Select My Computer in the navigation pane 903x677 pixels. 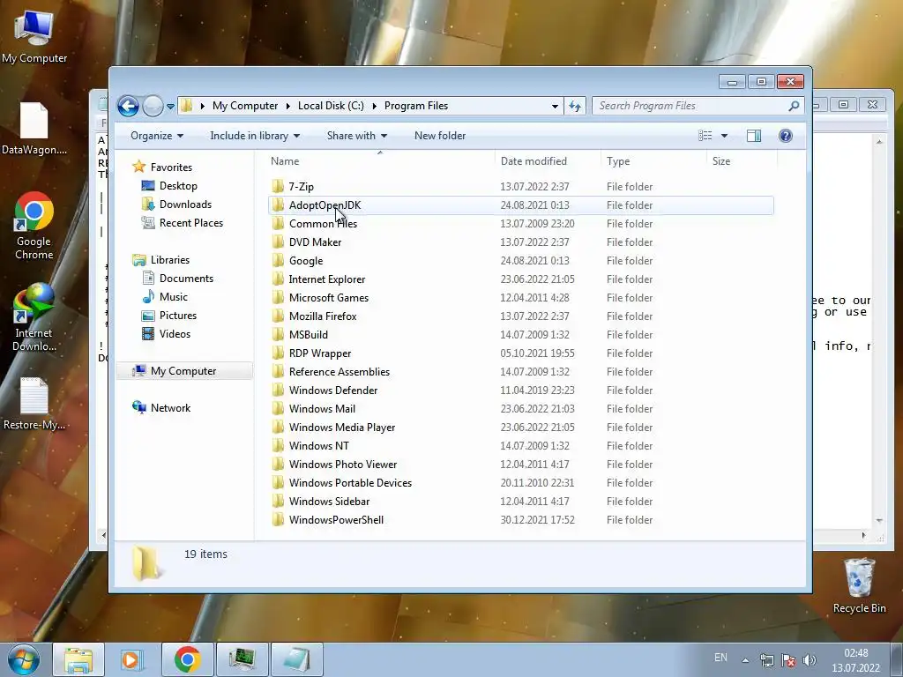point(183,371)
